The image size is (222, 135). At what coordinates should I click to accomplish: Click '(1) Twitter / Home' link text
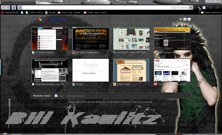pyautogui.click(x=44, y=52)
